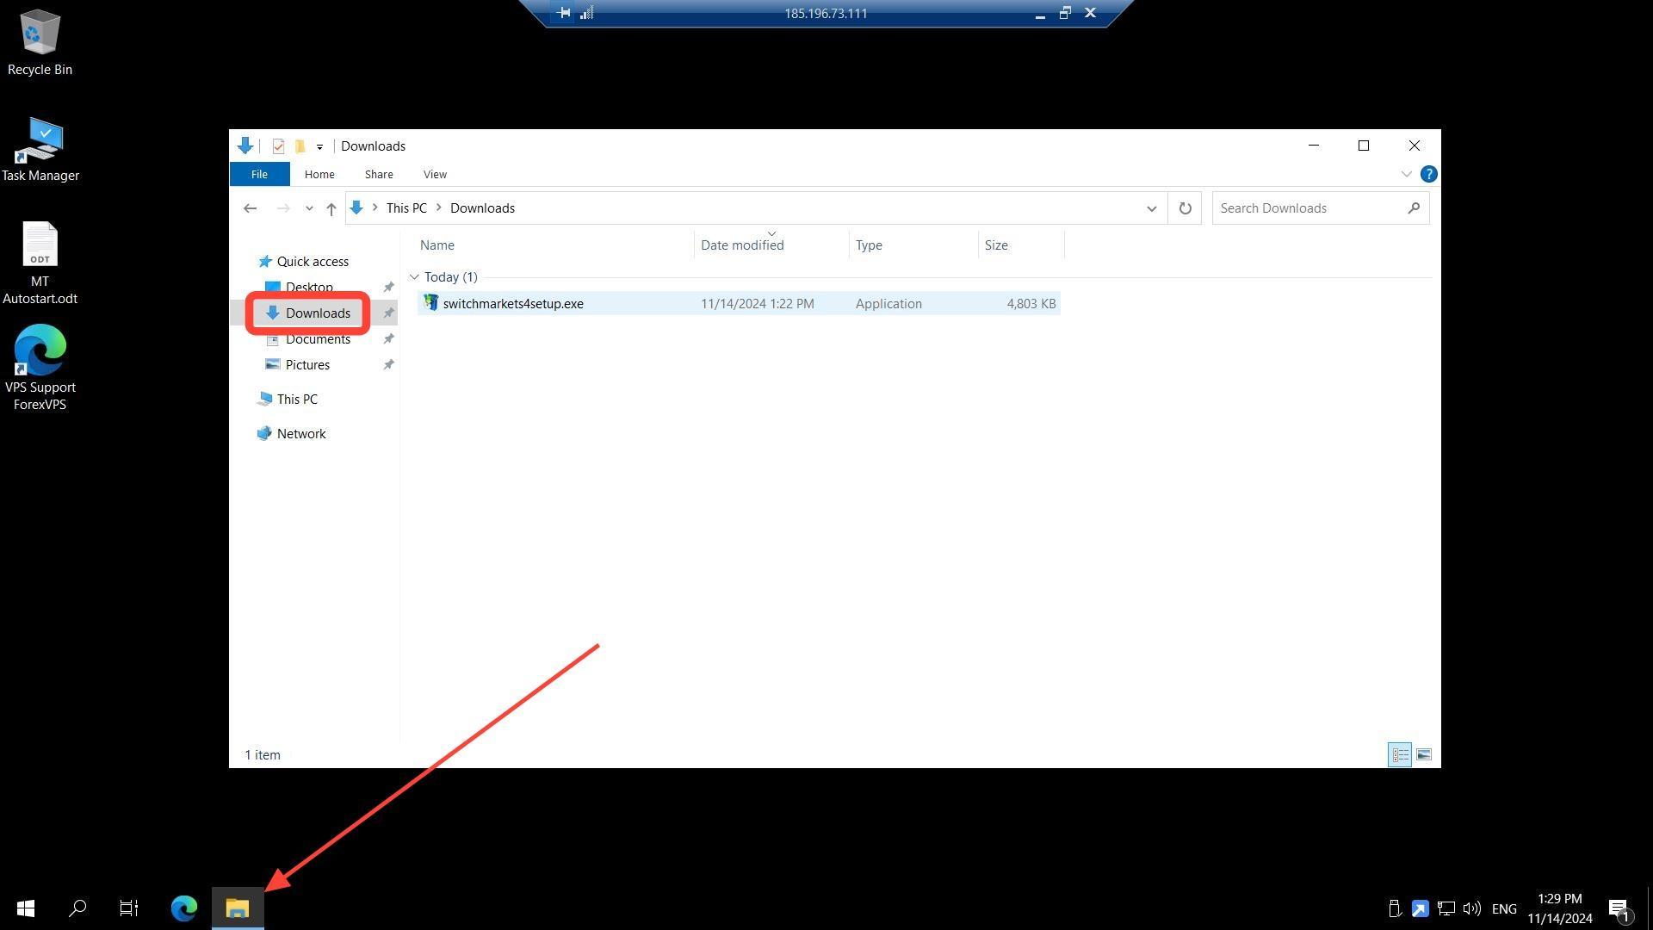1653x930 pixels.
Task: Open recent locations dropdown arrow
Action: coord(309,208)
